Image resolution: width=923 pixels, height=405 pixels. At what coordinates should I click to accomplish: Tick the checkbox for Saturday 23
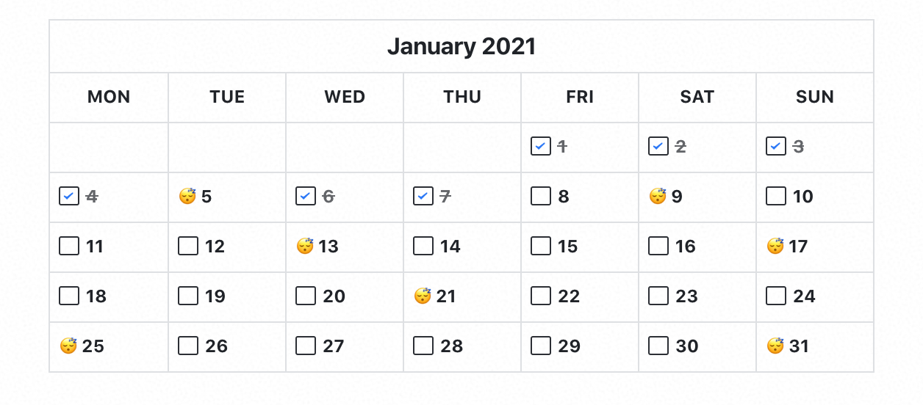click(x=658, y=296)
